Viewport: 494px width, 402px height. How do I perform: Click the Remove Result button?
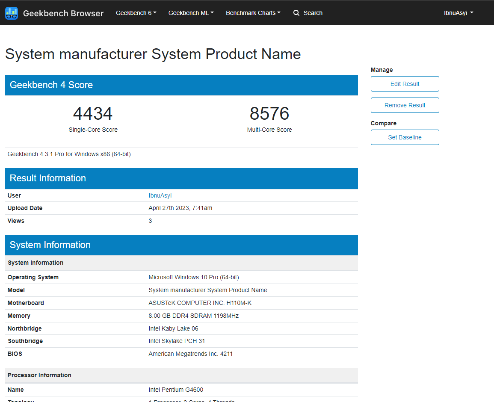tap(405, 105)
